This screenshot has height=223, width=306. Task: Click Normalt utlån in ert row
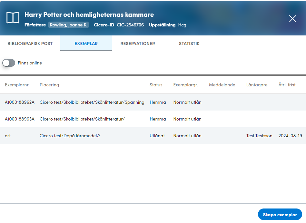(x=187, y=136)
